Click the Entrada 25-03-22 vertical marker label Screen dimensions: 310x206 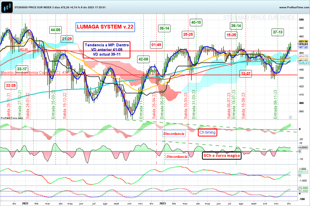click(x=53, y=104)
